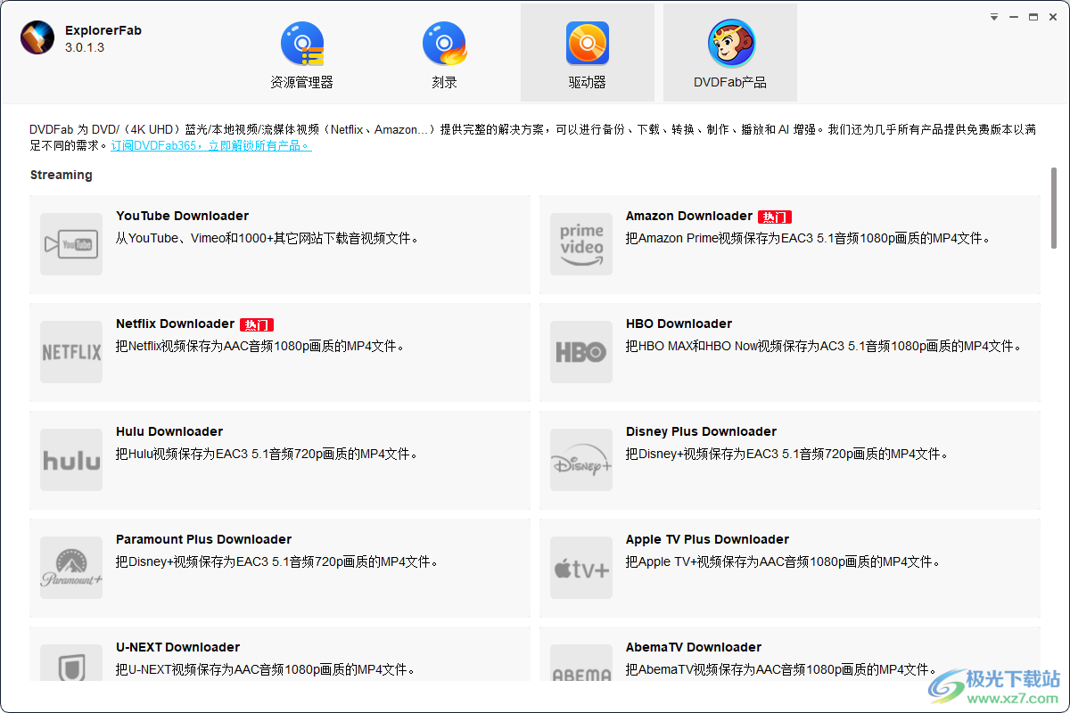Click the U-NEXT AAC description text
The width and height of the screenshot is (1070, 713).
266,669
